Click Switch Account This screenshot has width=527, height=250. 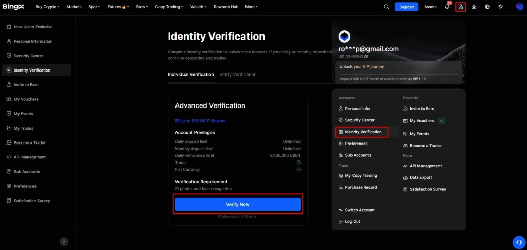(x=357, y=210)
